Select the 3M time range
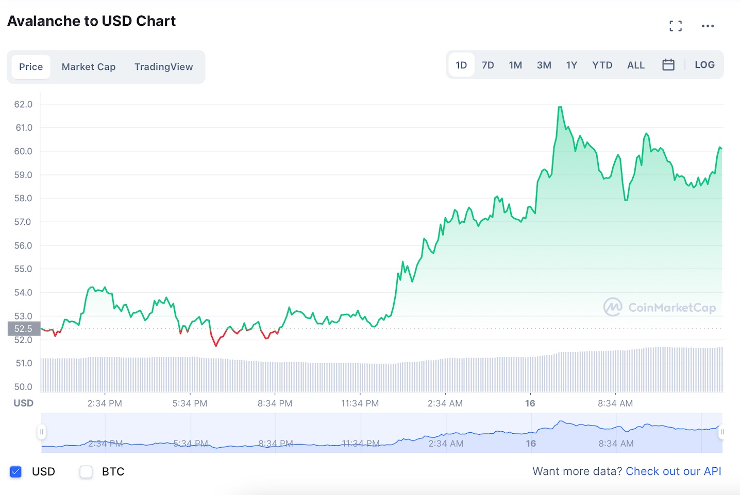This screenshot has height=495, width=740. (544, 65)
